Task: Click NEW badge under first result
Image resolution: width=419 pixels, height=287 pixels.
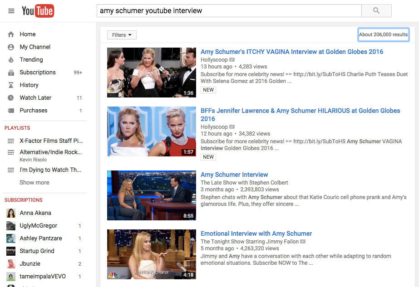Action: pyautogui.click(x=208, y=90)
